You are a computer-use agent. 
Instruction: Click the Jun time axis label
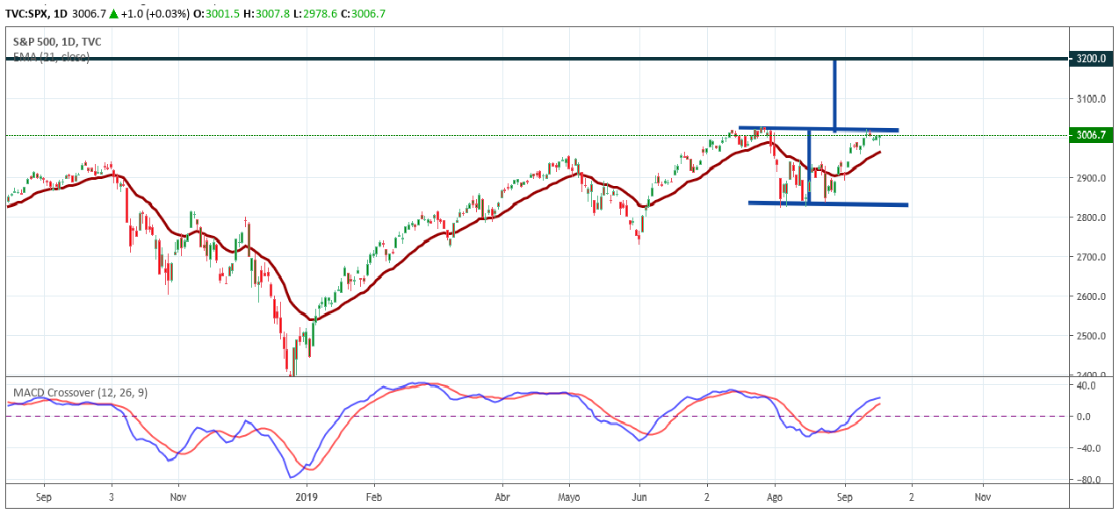[639, 496]
